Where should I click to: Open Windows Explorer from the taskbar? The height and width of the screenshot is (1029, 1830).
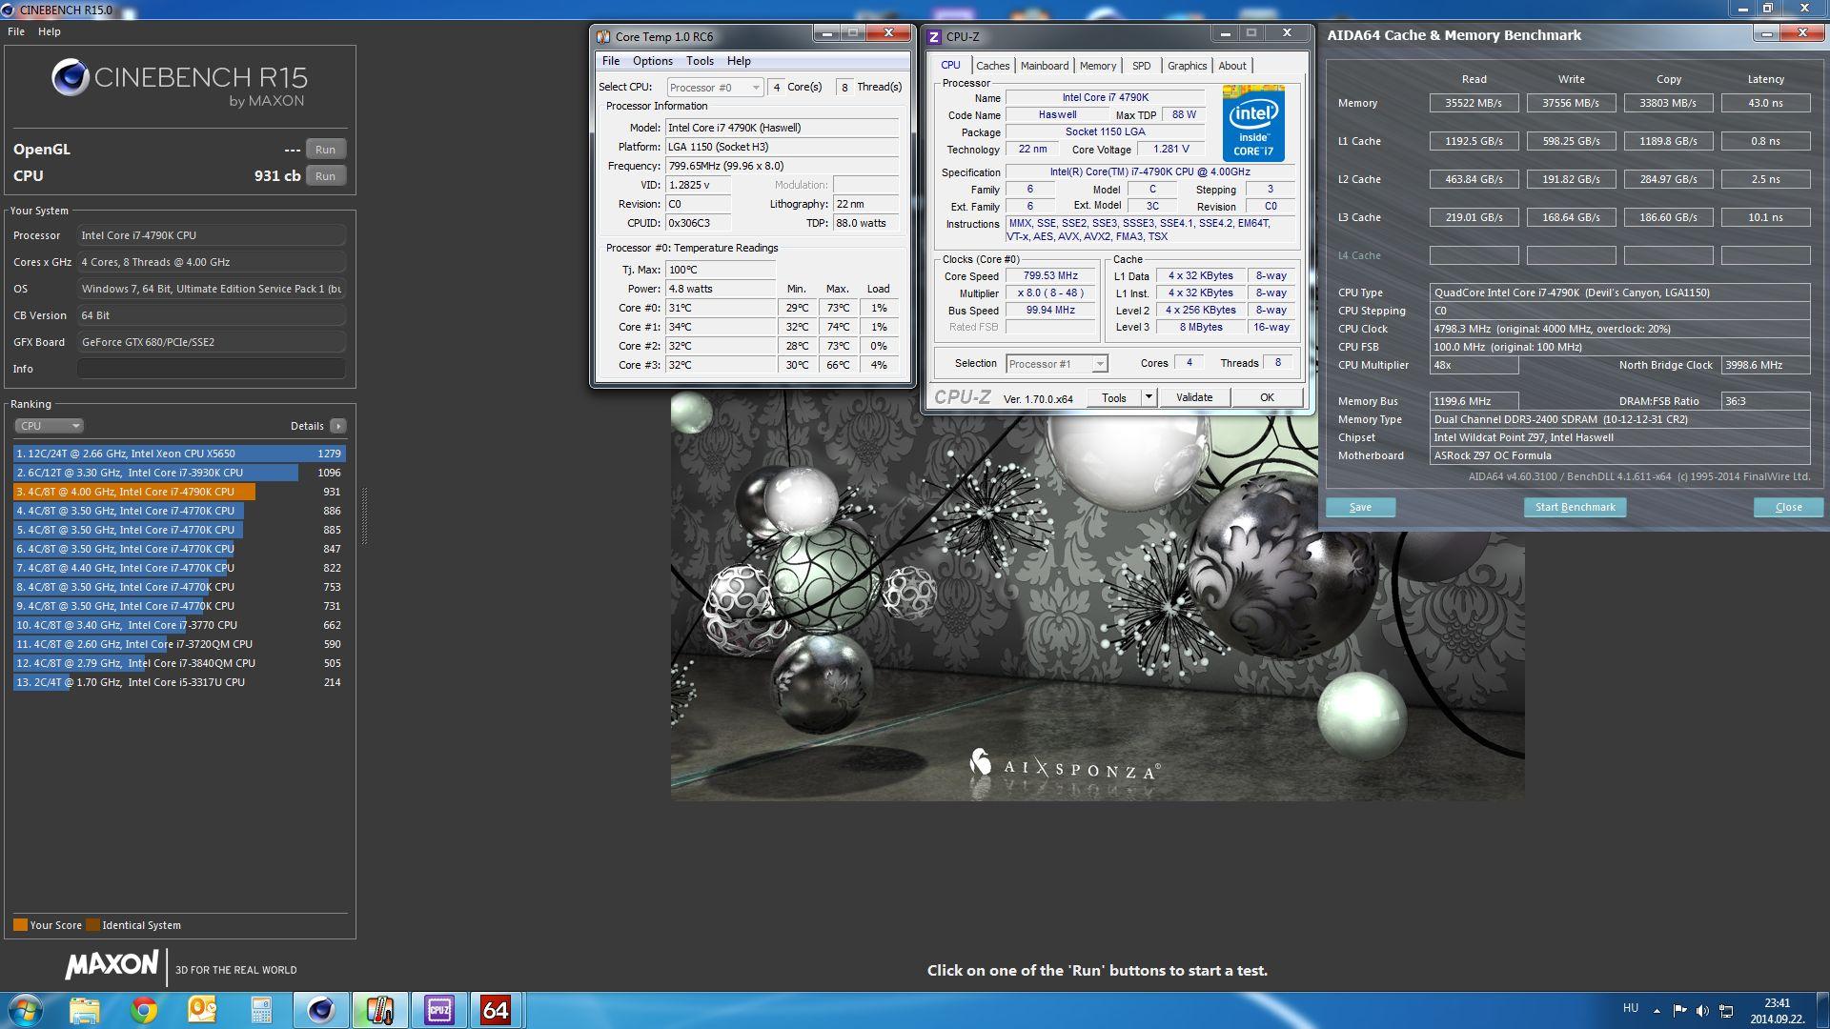pos(84,1010)
